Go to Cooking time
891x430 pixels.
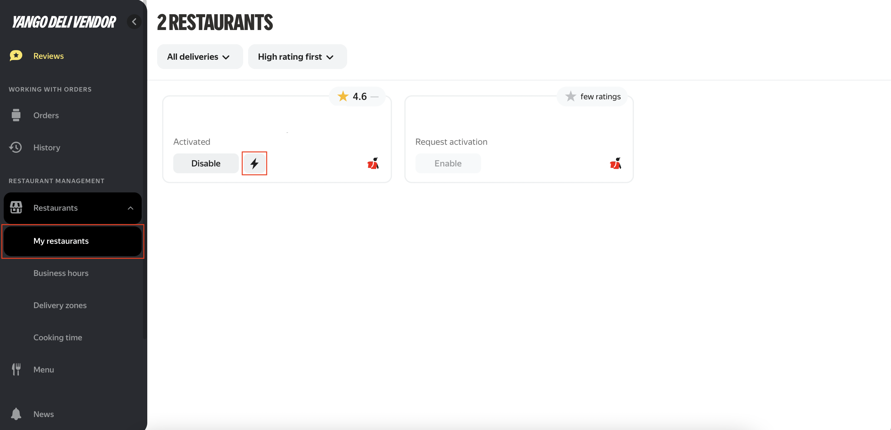(x=58, y=338)
